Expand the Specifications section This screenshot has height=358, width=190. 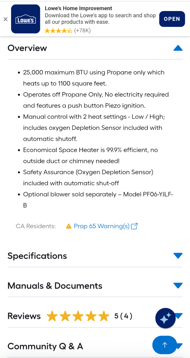[x=178, y=255]
